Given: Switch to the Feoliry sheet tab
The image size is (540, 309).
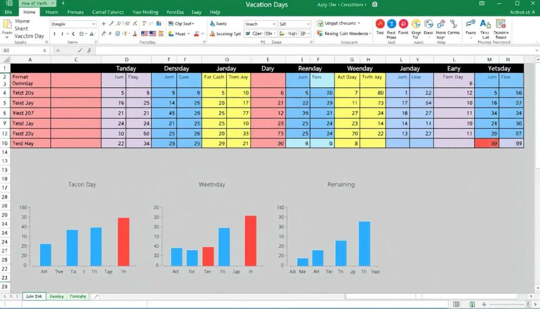Looking at the screenshot, I should point(57,296).
